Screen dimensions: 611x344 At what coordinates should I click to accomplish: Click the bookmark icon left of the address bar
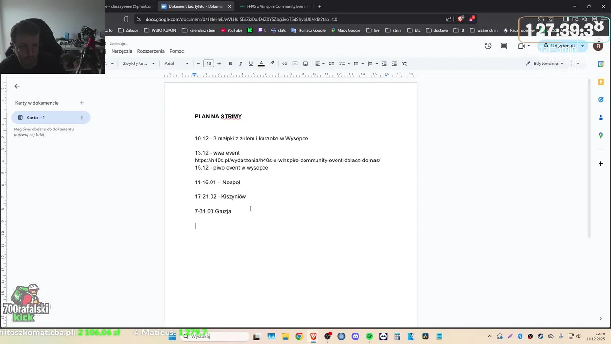126,19
